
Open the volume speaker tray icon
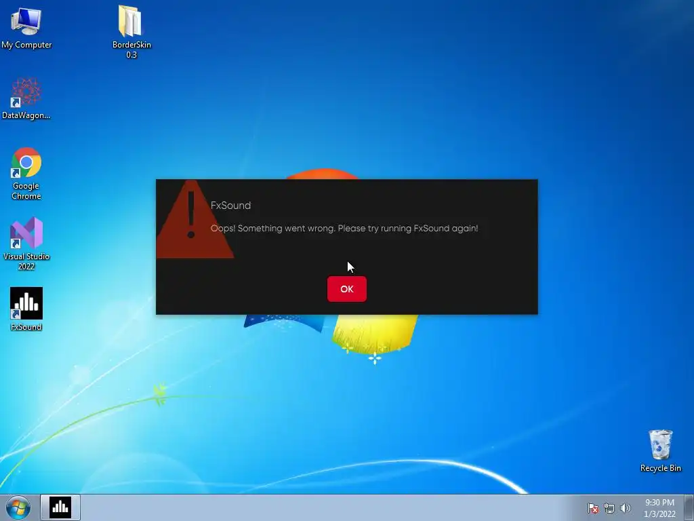pyautogui.click(x=625, y=508)
